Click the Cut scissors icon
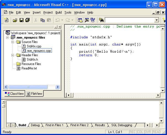 click(36, 20)
